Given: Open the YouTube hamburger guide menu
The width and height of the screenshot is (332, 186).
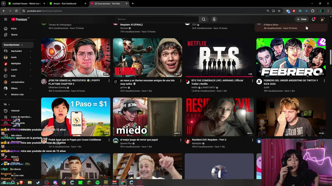Looking at the screenshot, I should pyautogui.click(x=5, y=19).
